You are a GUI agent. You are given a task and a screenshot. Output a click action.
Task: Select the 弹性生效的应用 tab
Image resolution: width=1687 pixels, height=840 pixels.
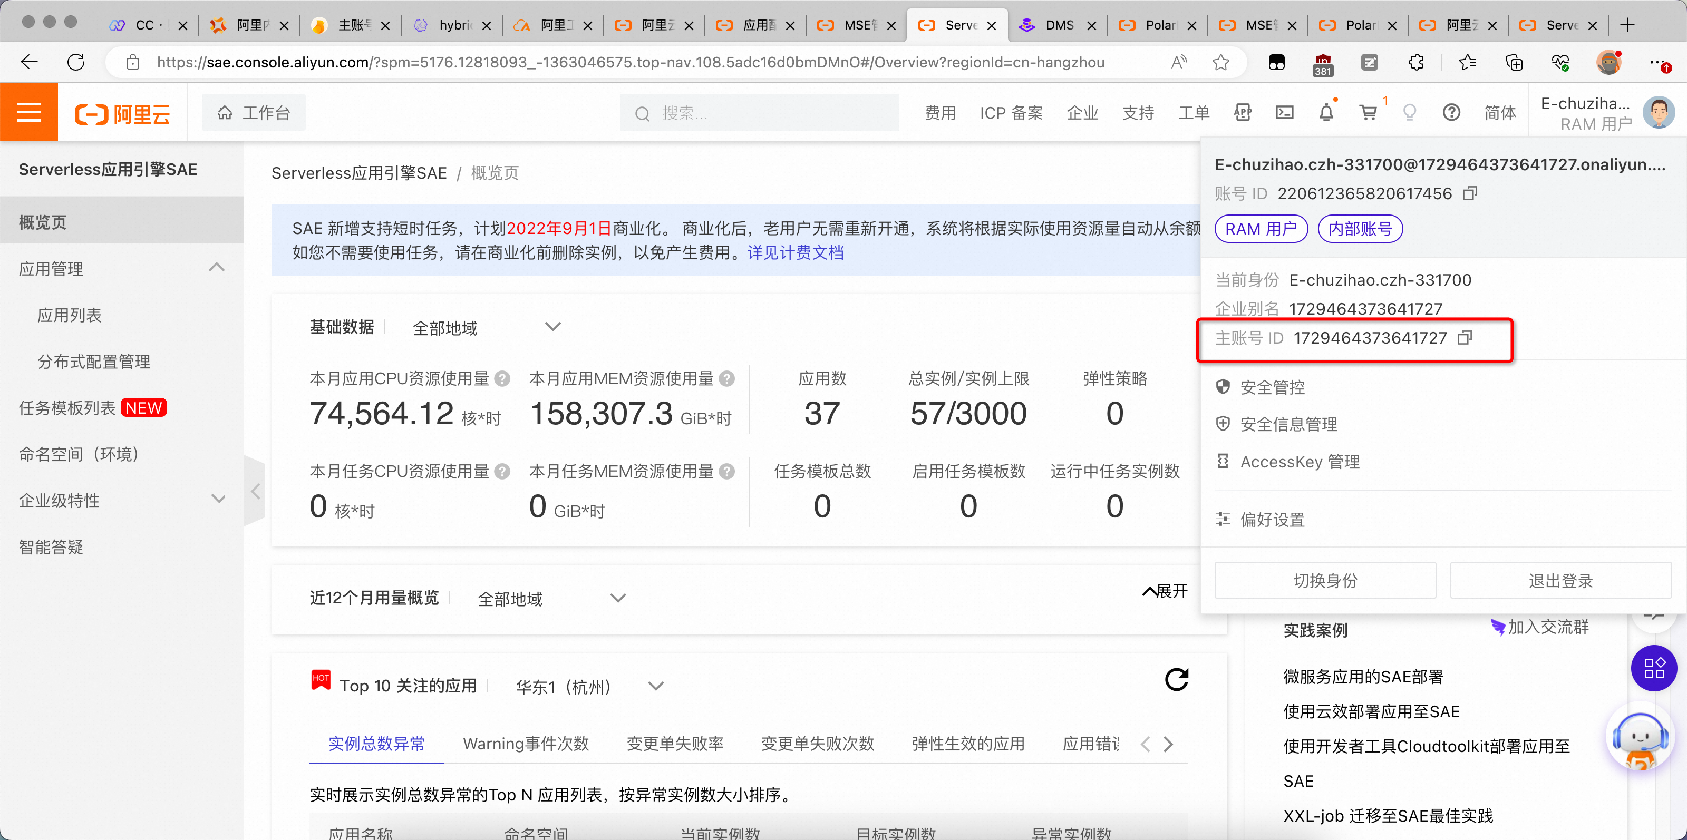[968, 744]
